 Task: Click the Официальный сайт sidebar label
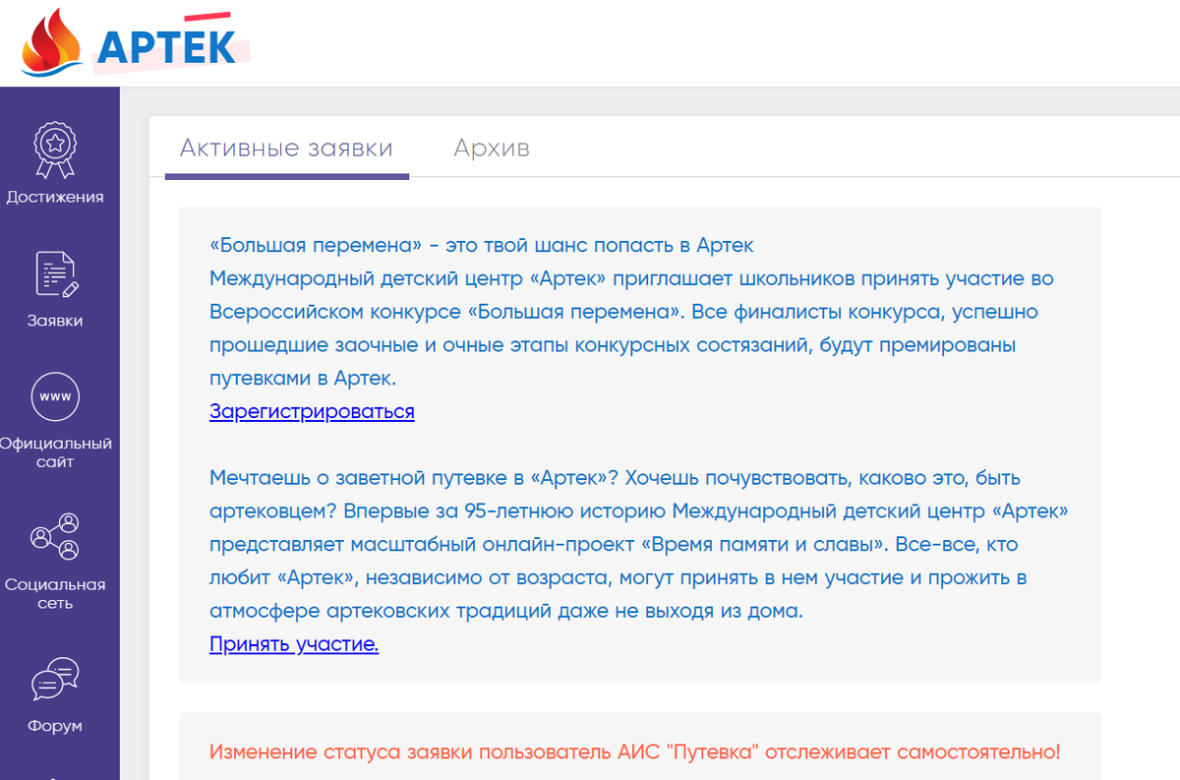[55, 452]
